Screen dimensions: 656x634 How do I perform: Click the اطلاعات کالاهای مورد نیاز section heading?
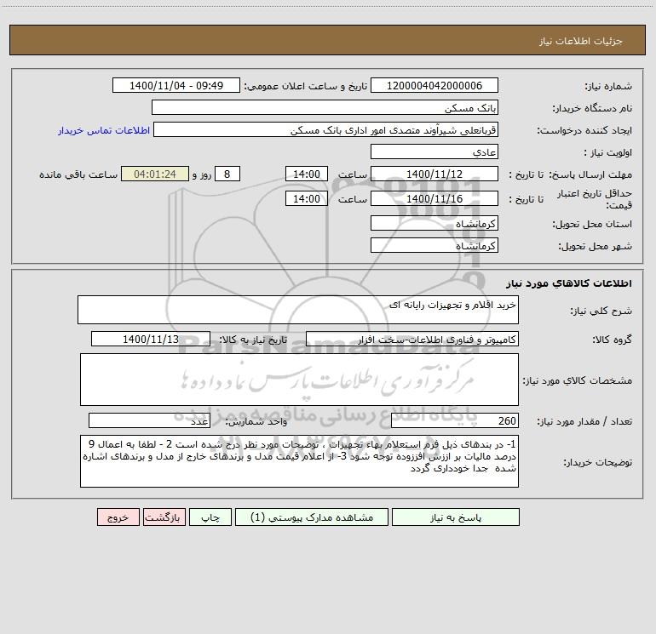569,283
